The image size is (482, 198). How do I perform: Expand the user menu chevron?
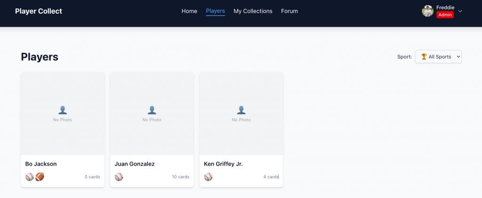[x=460, y=11]
